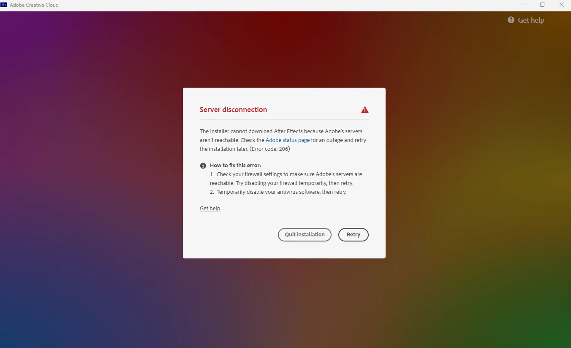This screenshot has height=348, width=571.
Task: Click the Temporarily disable your antivirus step
Action: pyautogui.click(x=278, y=192)
